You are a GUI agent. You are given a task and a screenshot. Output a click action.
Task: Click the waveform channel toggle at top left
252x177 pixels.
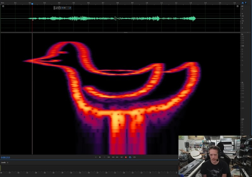click(x=3, y=6)
